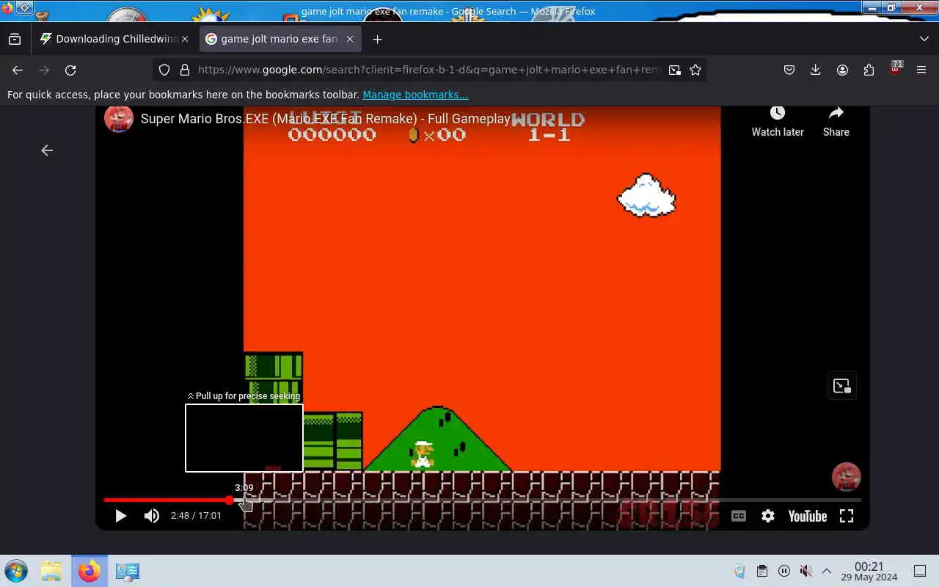Click the Firefox taskbar button
Image resolution: width=939 pixels, height=587 pixels.
89,571
